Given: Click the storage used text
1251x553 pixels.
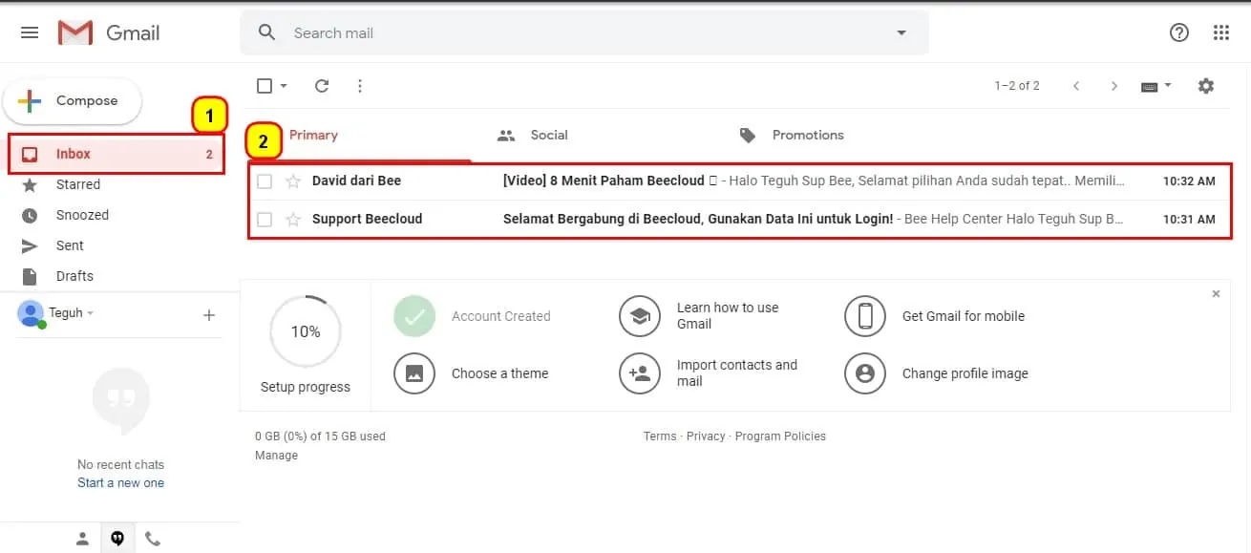Looking at the screenshot, I should pos(320,436).
